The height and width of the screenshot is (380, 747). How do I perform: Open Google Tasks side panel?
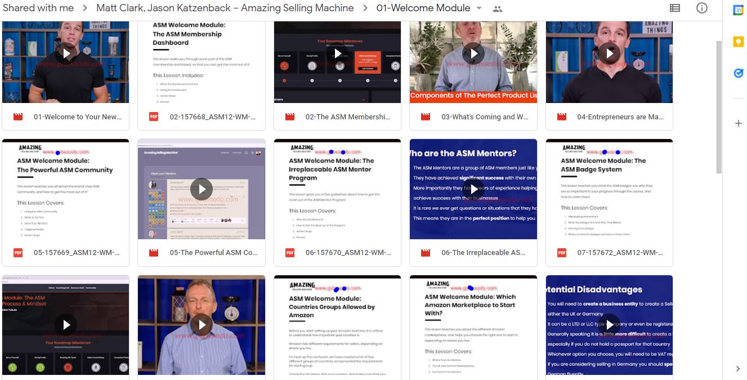click(738, 73)
